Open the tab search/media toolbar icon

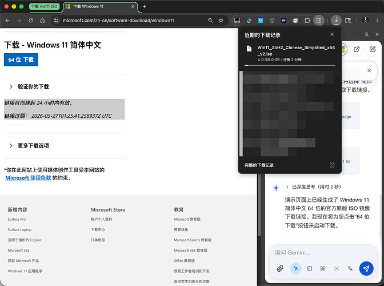tap(348, 21)
